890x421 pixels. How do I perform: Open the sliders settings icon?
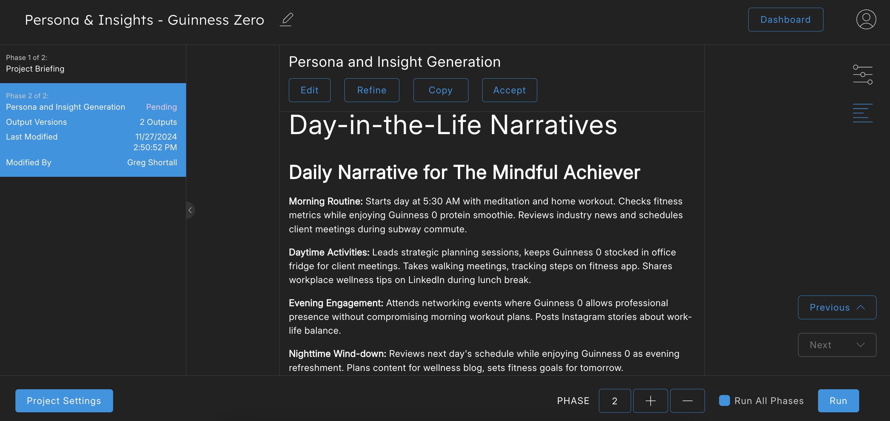(862, 74)
